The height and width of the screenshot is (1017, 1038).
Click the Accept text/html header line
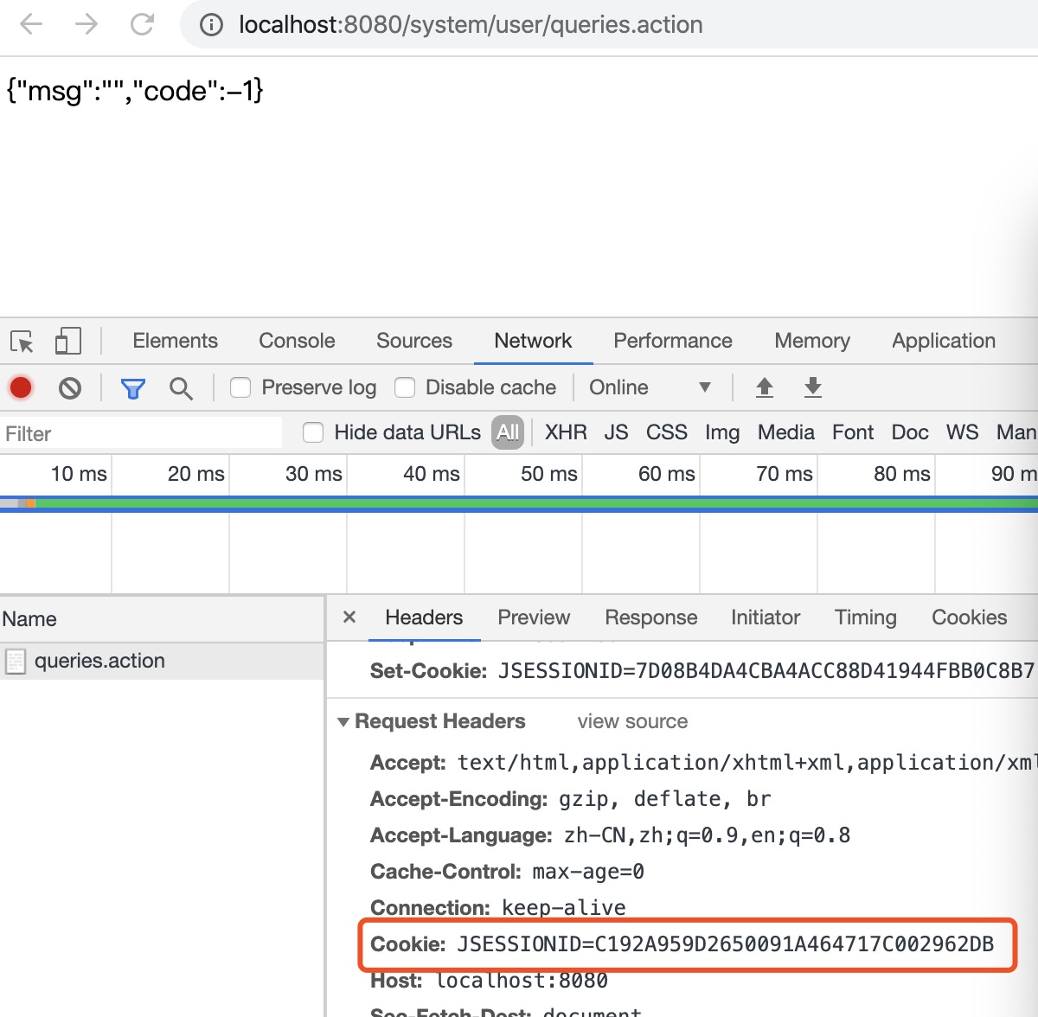pos(702,763)
